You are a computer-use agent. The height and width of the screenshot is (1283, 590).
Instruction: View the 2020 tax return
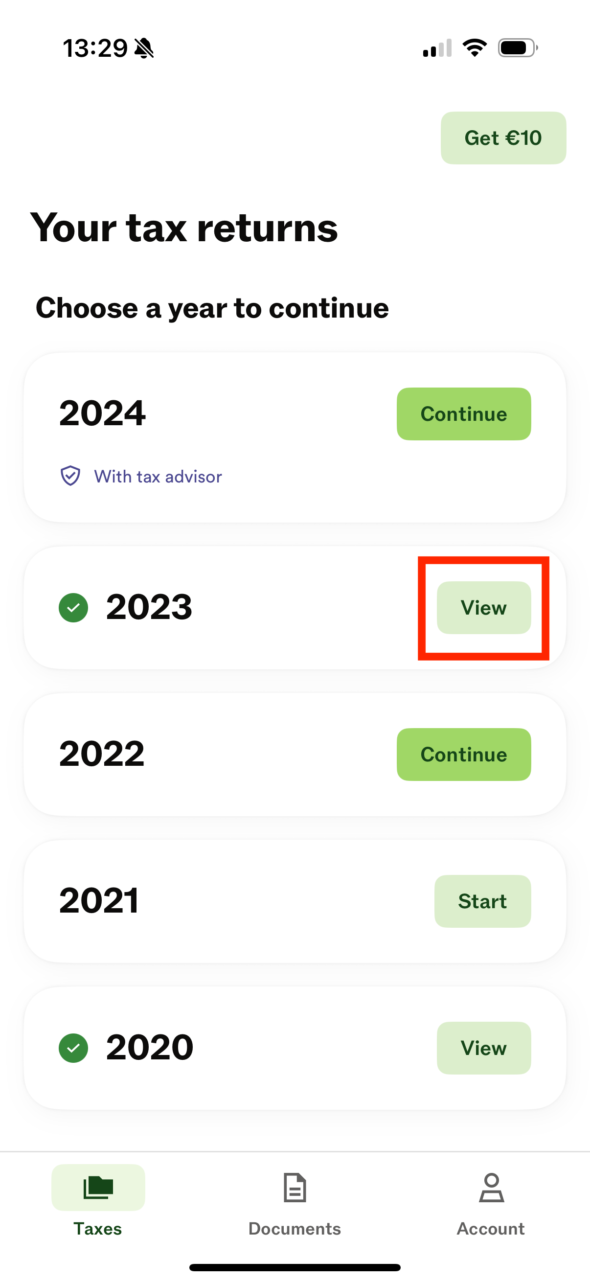[x=483, y=1048]
